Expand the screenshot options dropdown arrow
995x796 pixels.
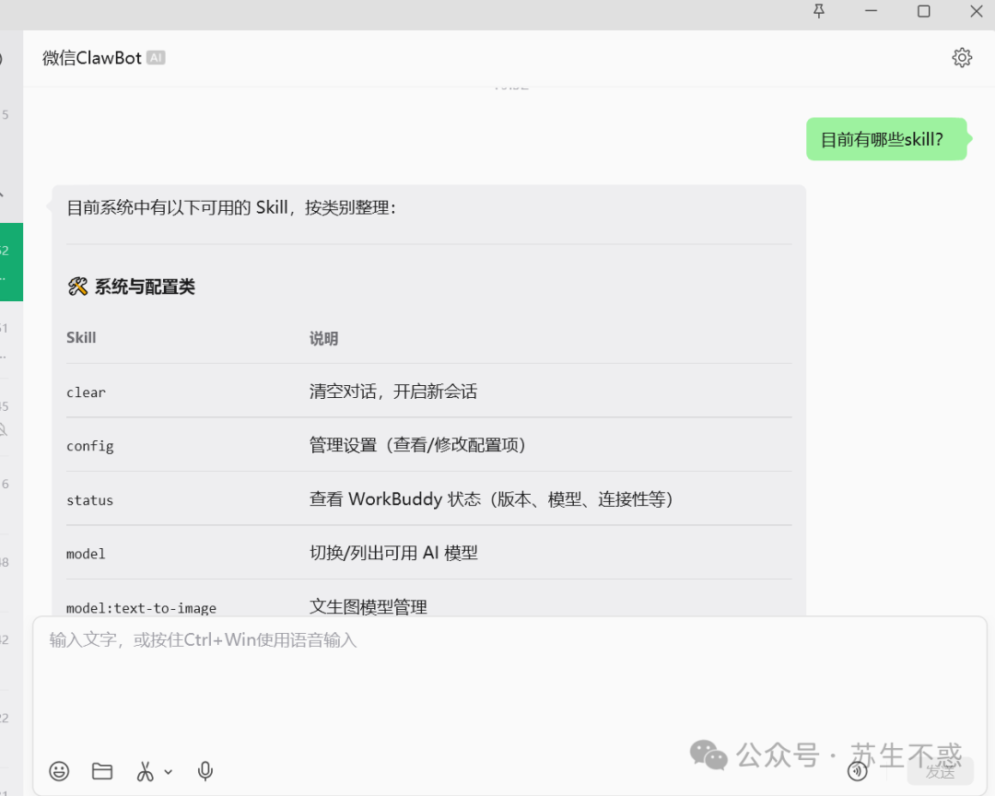click(x=169, y=772)
